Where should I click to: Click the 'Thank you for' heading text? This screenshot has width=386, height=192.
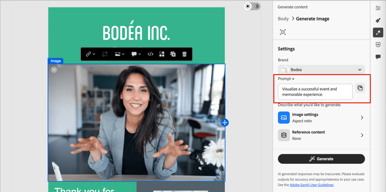84,189
